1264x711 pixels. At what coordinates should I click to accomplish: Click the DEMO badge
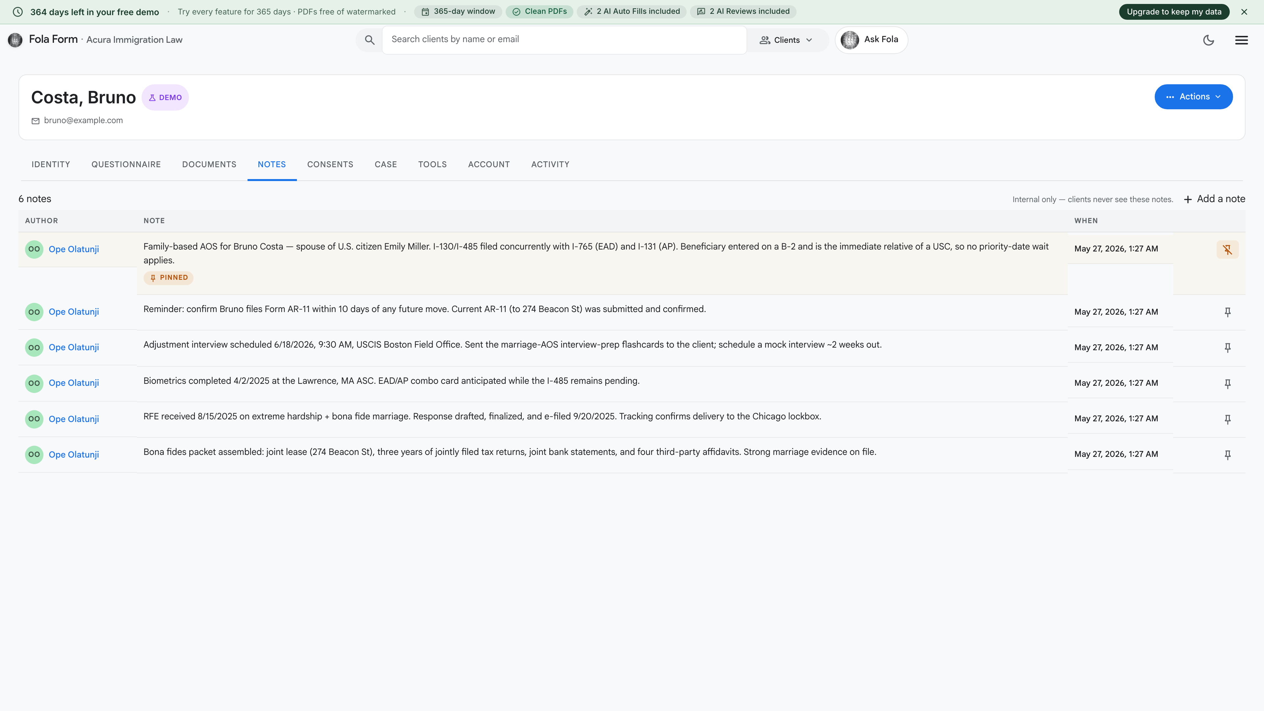[x=165, y=97]
